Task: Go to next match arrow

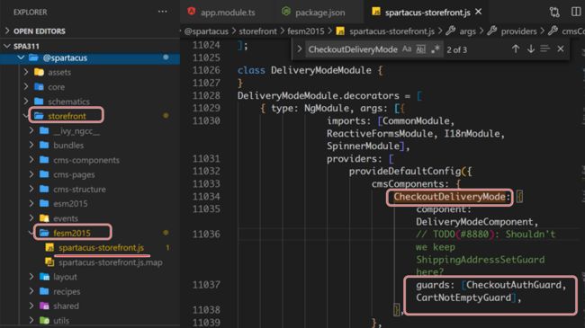Action: [530, 49]
